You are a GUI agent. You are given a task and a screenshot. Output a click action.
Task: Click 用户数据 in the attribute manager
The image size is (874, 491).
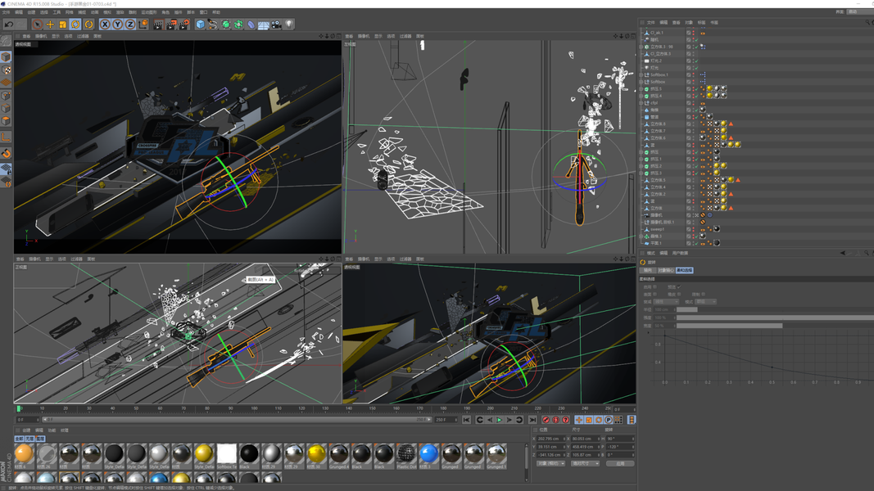(x=680, y=254)
